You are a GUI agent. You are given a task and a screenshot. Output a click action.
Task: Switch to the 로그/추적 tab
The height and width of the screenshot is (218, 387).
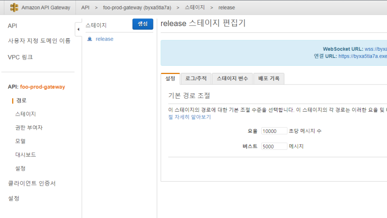196,78
